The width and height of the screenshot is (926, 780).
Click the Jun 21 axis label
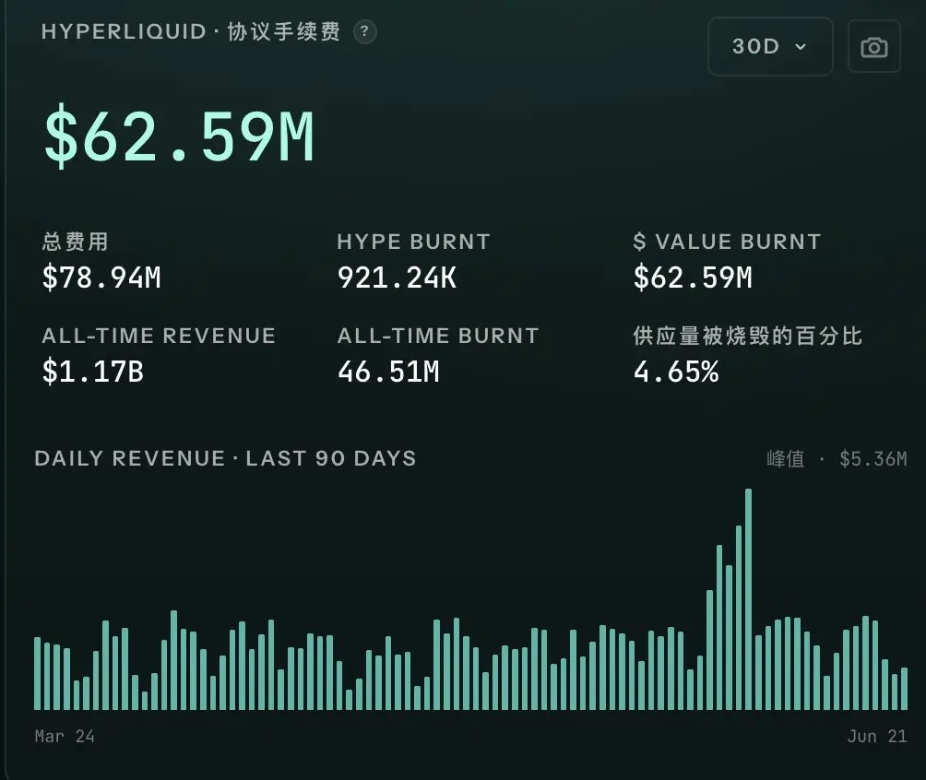tap(877, 737)
